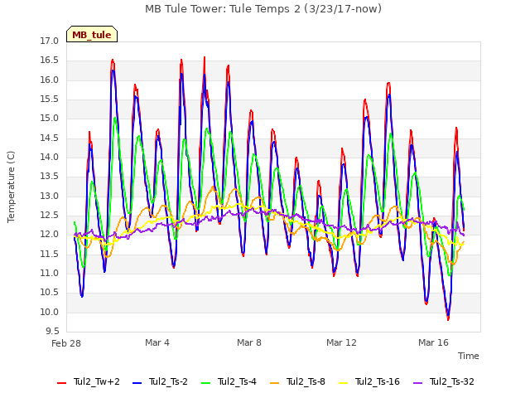
Task: Click the 17.0 y-axis tick label
Action: (x=50, y=41)
